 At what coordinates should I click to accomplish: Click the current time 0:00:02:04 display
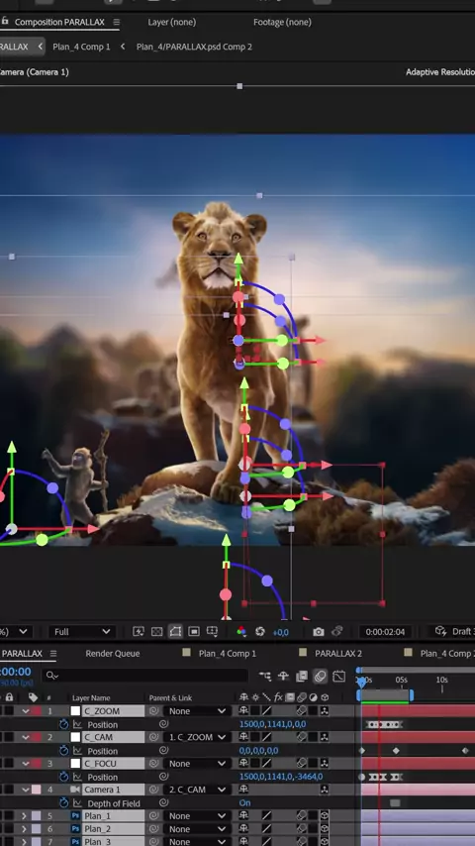385,632
